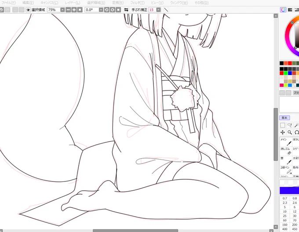Click the undo arrow button in toolbar
The width and height of the screenshot is (299, 232).
click(1, 10)
